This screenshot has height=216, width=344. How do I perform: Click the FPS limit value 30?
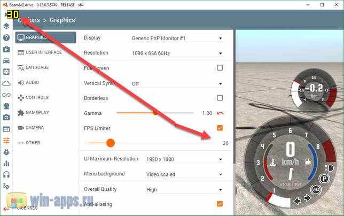[x=225, y=143]
